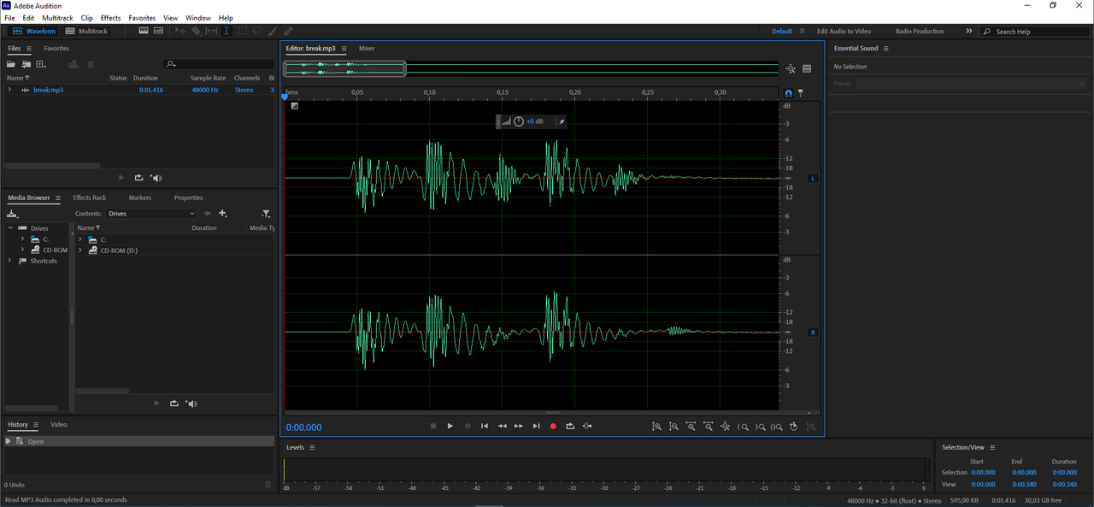Viewport: 1094px width, 507px height.
Task: Move playhead to next marker
Action: [x=536, y=426]
